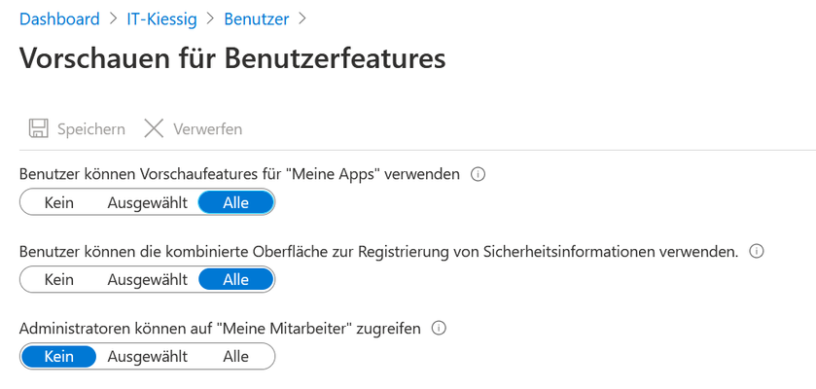
Task: Choose Alle for "Meine Apps" preview features
Action: click(x=235, y=203)
